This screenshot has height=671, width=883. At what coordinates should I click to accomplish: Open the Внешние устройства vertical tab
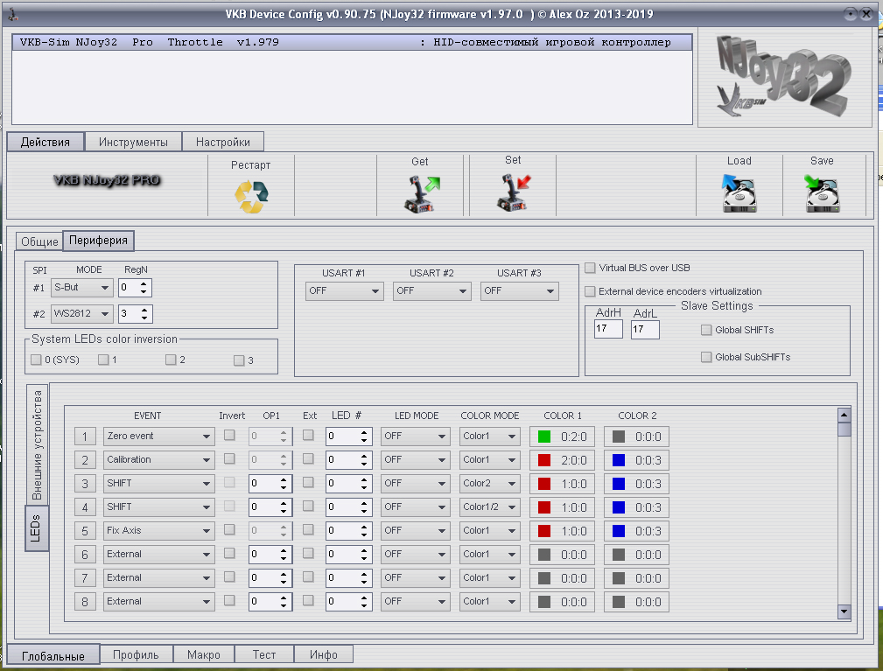pos(37,444)
